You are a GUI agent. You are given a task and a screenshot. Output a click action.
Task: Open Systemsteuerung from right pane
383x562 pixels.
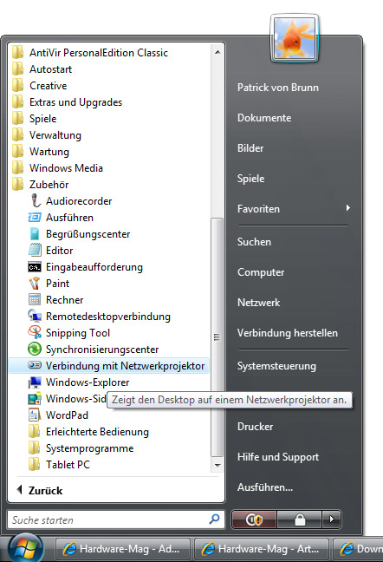pos(276,366)
